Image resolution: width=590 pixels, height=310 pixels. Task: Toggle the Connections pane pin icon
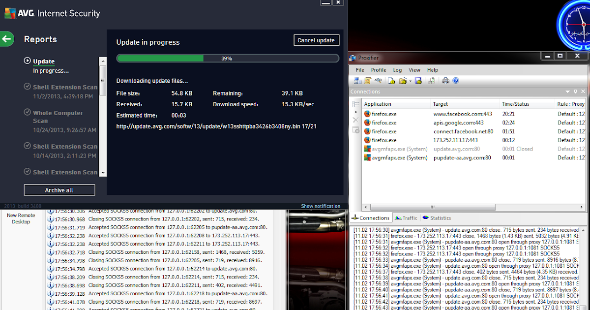point(576,92)
